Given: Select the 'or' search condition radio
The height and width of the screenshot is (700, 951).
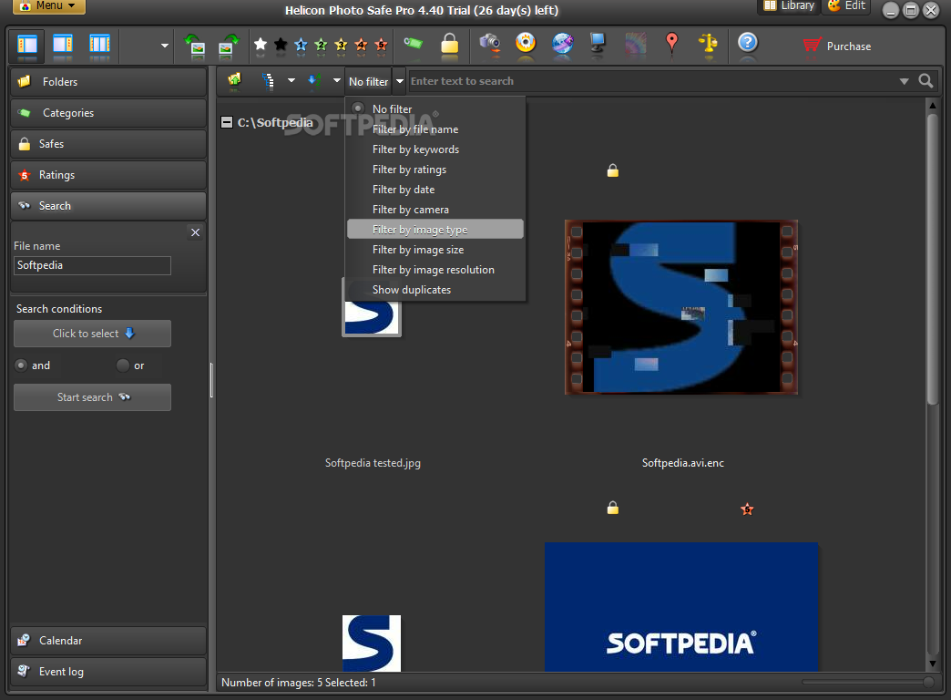Looking at the screenshot, I should [122, 365].
